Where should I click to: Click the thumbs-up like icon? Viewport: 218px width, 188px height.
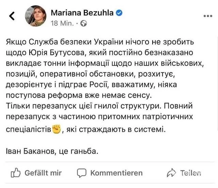[x=16, y=173]
